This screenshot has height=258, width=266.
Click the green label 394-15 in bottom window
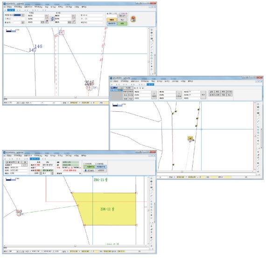pyautogui.click(x=100, y=180)
